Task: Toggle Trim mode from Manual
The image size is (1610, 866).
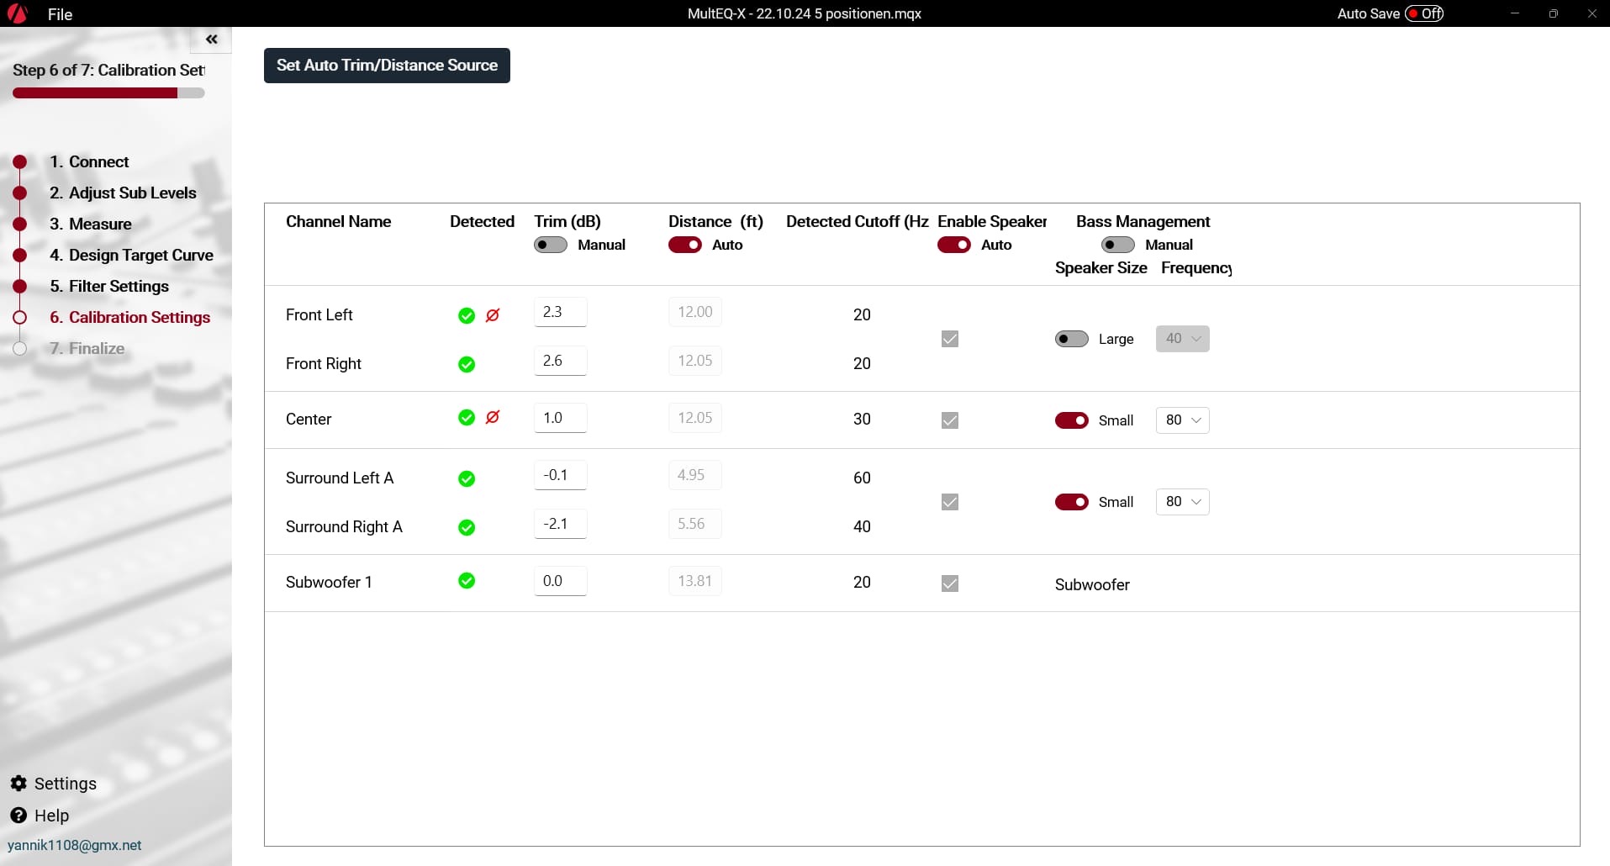Action: point(551,245)
